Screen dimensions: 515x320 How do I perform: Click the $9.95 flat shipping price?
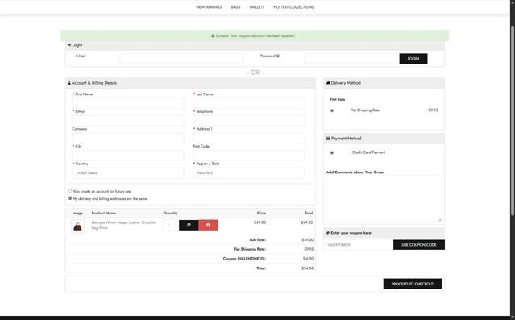(x=433, y=110)
